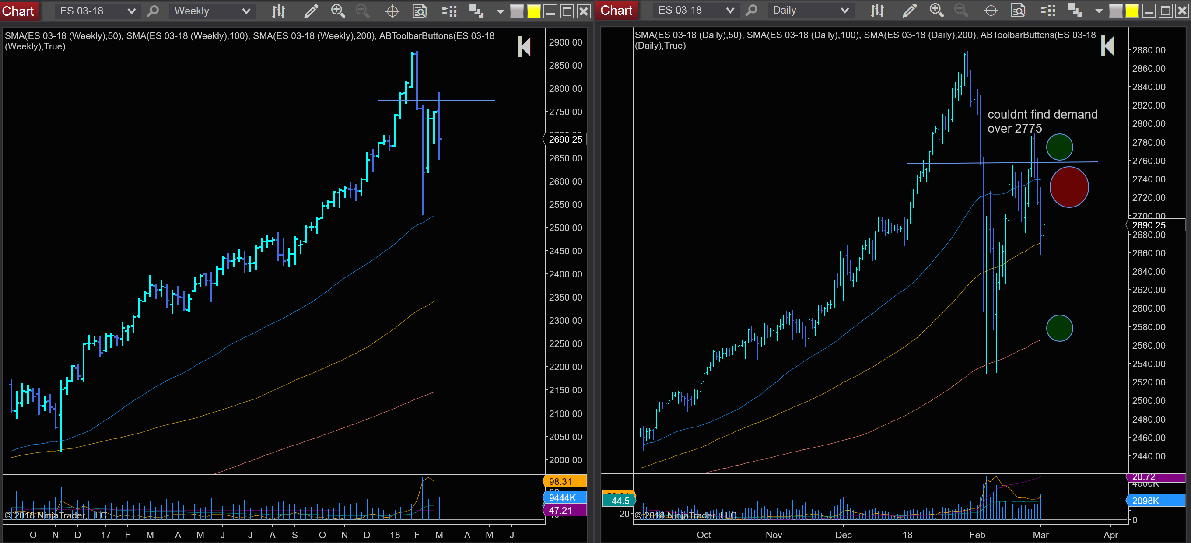Screen dimensions: 1191x543
Task: Toggle crosshair cursor in Weekly chart
Action: [x=392, y=11]
